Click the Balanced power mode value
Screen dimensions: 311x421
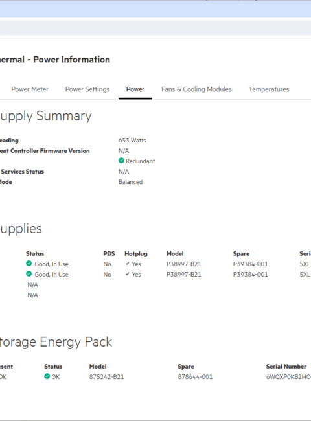pyautogui.click(x=130, y=182)
